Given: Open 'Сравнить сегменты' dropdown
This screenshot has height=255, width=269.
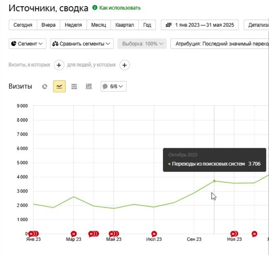Looking at the screenshot, I should 82,44.
